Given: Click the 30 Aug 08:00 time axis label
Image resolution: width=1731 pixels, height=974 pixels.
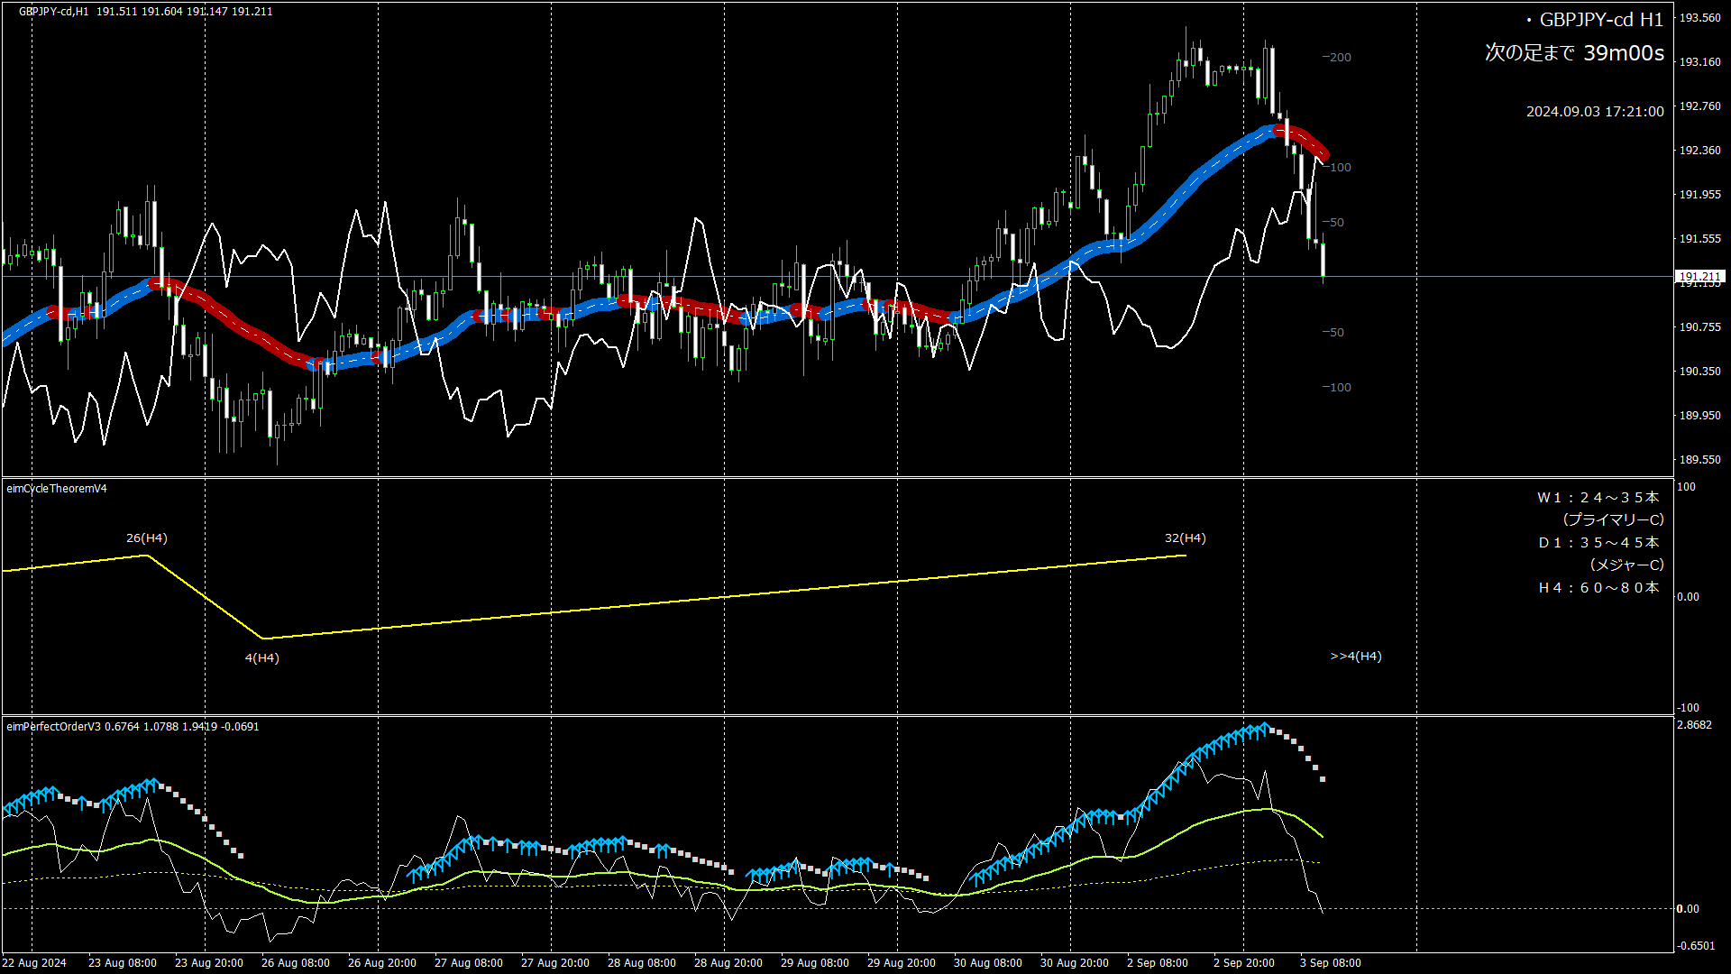Looking at the screenshot, I should pyautogui.click(x=987, y=963).
